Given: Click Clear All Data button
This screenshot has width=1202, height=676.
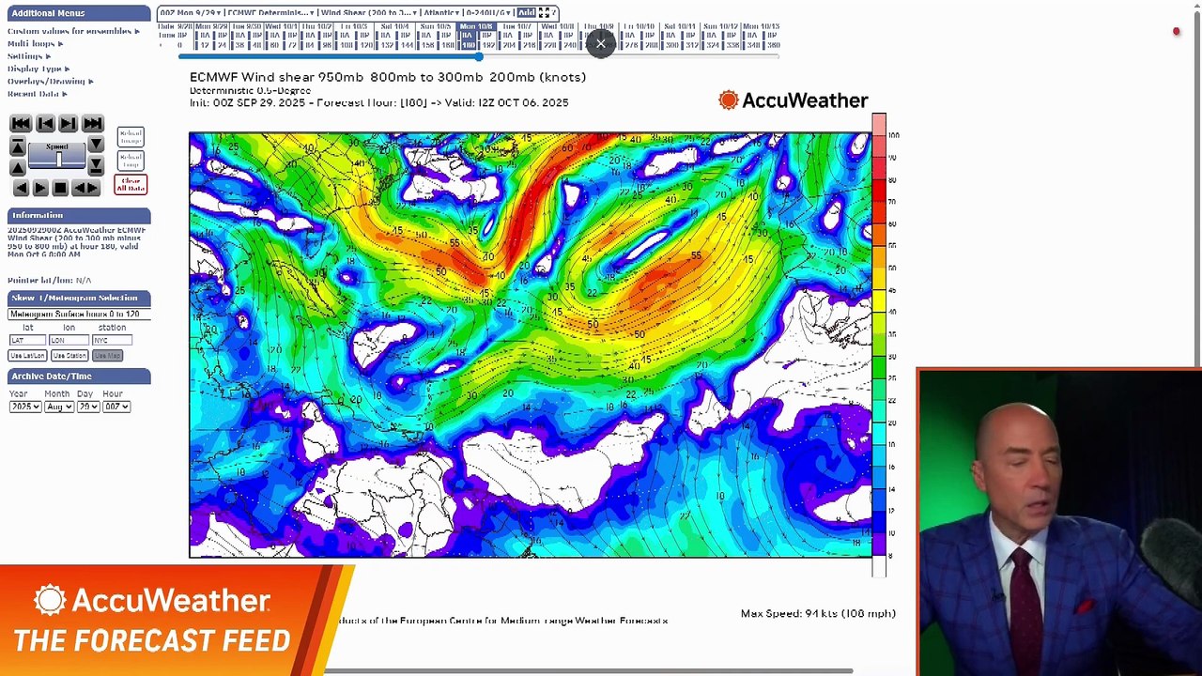Looking at the screenshot, I should click(131, 184).
